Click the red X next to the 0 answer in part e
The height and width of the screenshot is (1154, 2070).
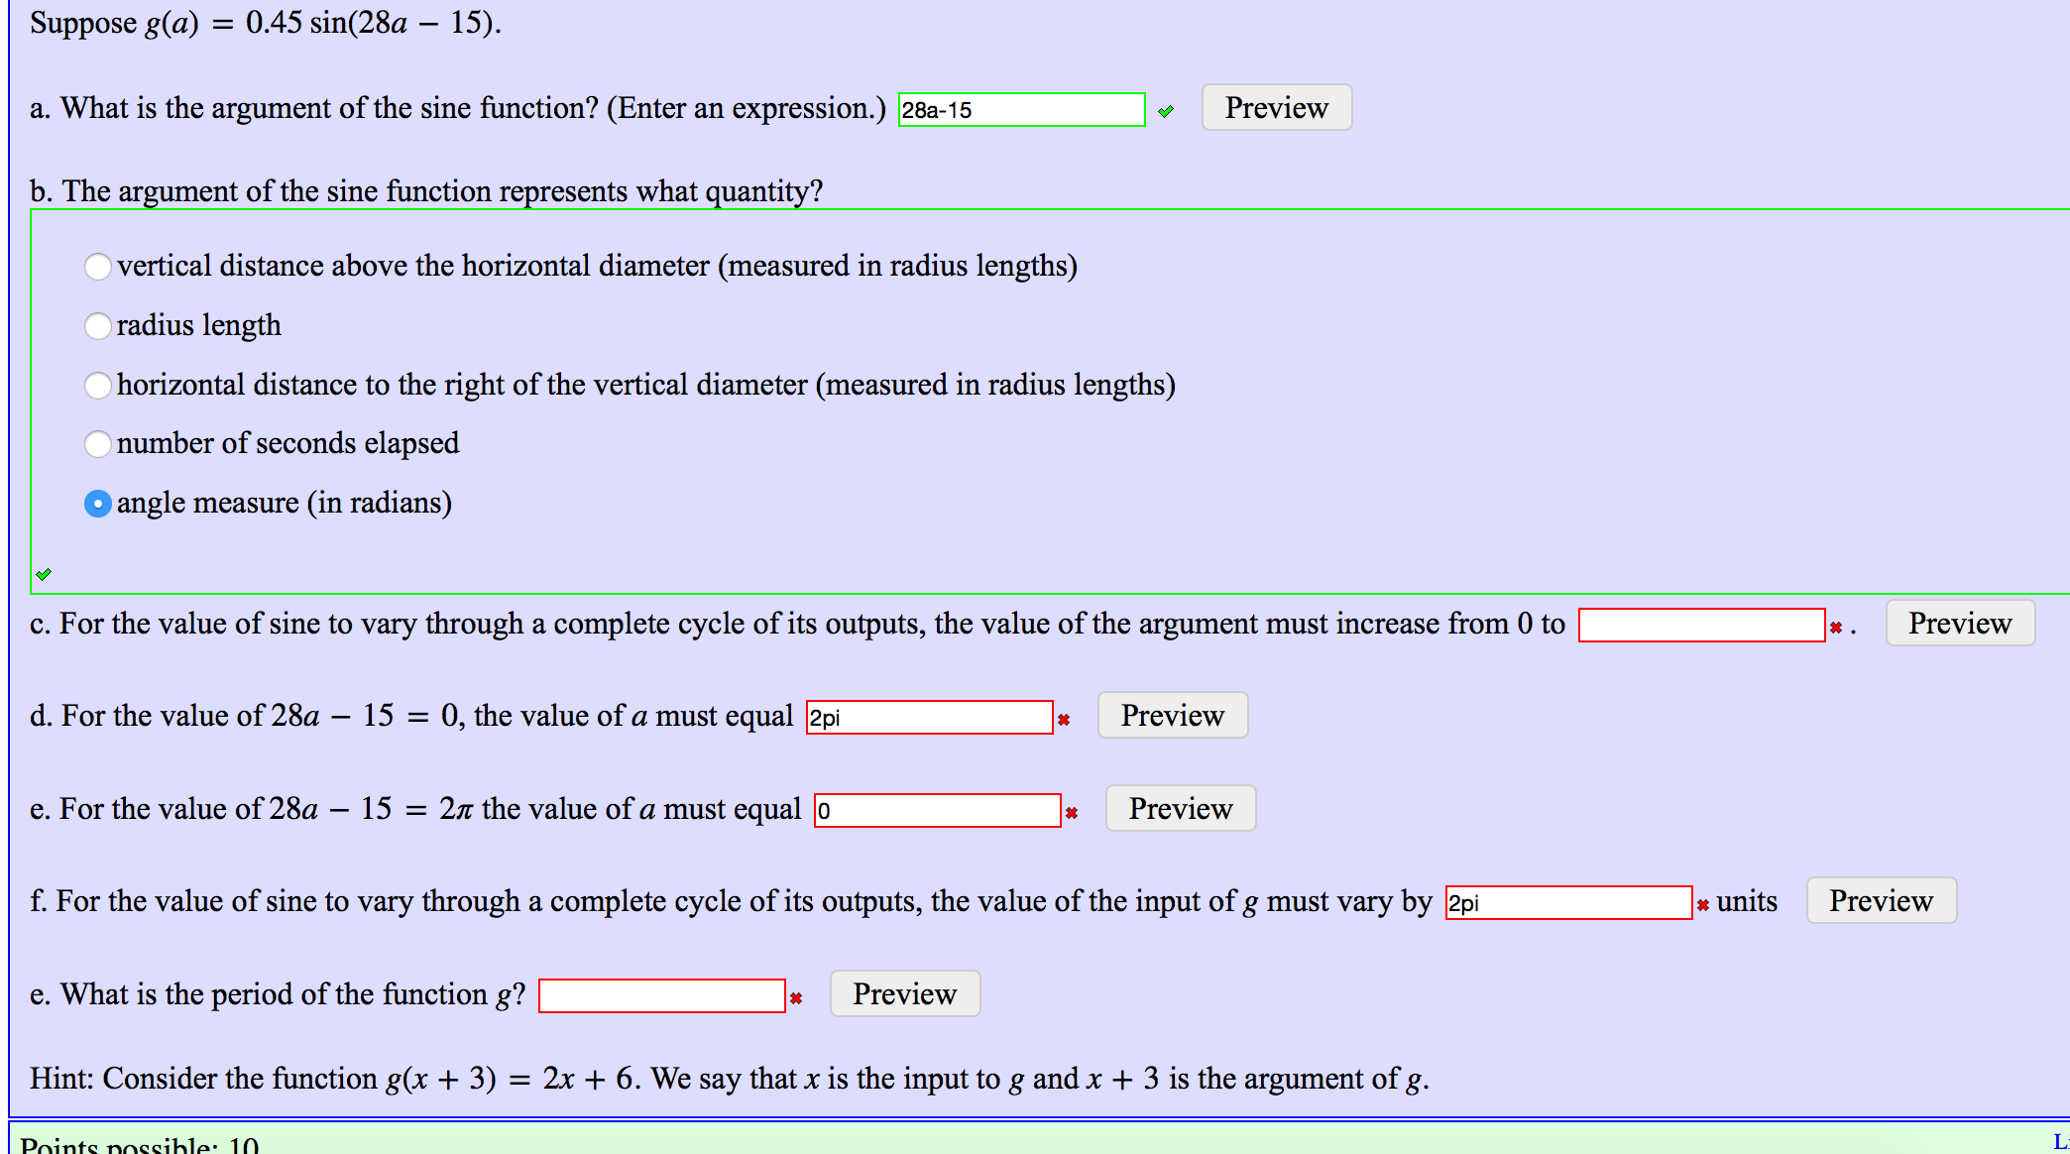(1072, 812)
